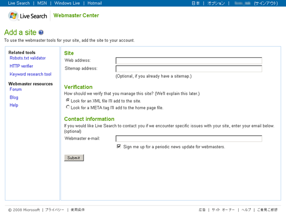Open the 使用条件 footer link
This screenshot has width=286, height=220.
(78, 210)
